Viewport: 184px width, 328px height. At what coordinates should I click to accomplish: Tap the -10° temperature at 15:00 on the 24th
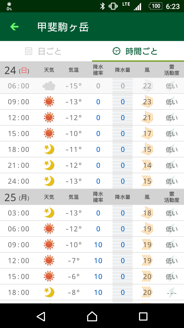[74, 134]
